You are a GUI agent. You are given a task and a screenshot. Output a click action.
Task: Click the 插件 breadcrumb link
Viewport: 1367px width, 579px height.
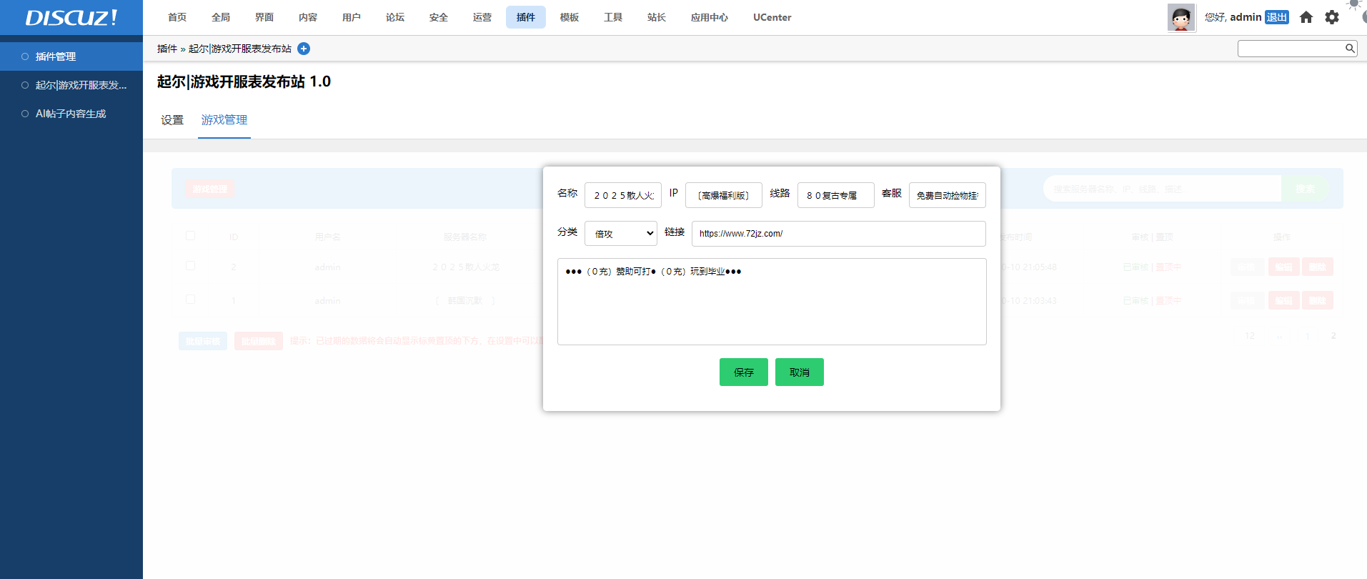[167, 49]
